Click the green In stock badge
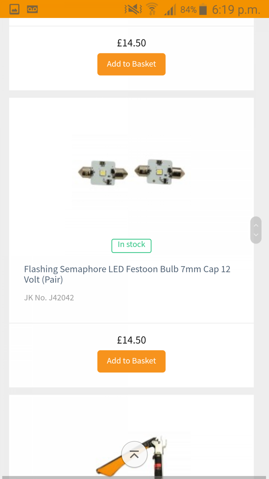The height and width of the screenshot is (479, 269). pos(131,245)
